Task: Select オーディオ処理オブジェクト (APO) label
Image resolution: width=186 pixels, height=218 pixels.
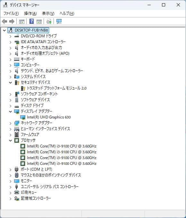Action: click(x=45, y=53)
